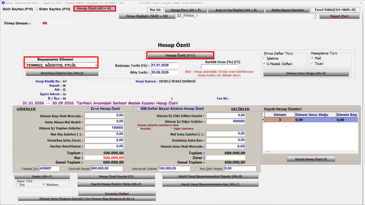
Task: Open the Beyanname Dönemi dropdown arrow
Action: coord(96,65)
